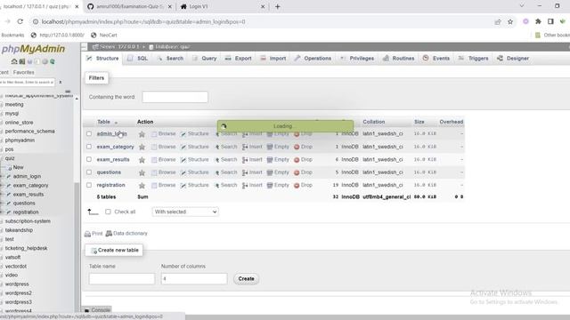Open the Designer tab
Image resolution: width=570 pixels, height=320 pixels.
pos(513,58)
